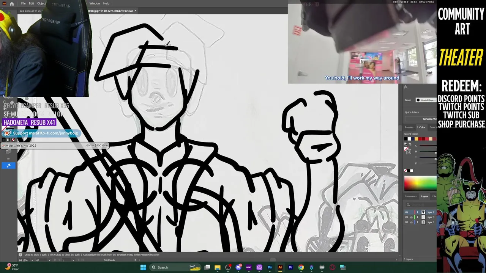Open the Help menu
The width and height of the screenshot is (486, 273).
pos(106,3)
